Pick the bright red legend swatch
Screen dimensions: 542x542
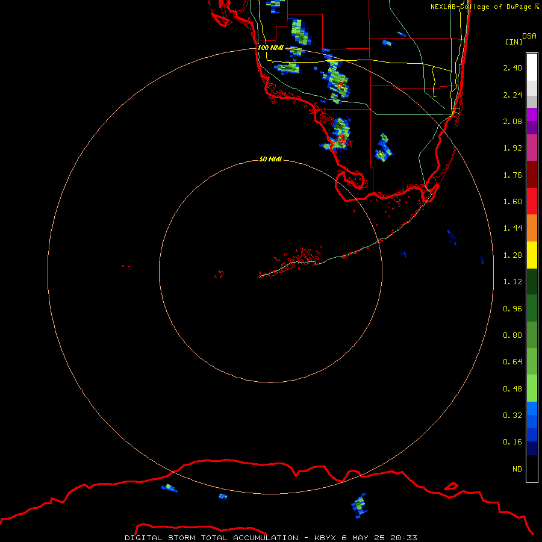[532, 201]
